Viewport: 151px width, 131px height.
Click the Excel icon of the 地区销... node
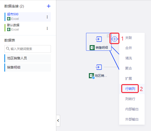pos(91,76)
